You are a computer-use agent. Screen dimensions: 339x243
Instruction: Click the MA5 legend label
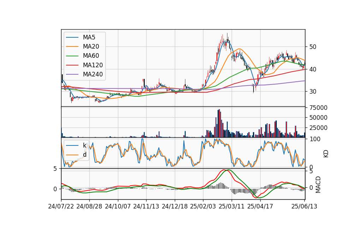89,37
